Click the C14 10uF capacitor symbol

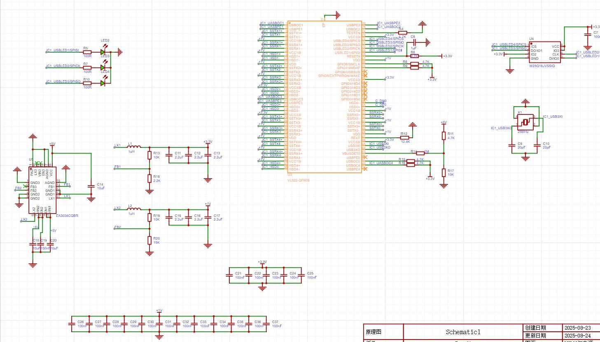point(91,187)
